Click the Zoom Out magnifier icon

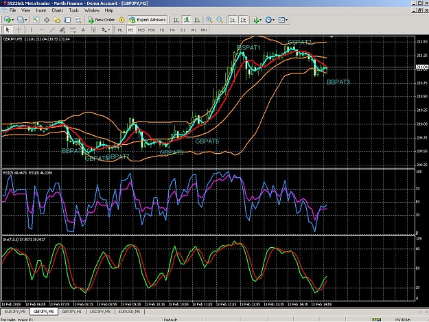(x=220, y=20)
